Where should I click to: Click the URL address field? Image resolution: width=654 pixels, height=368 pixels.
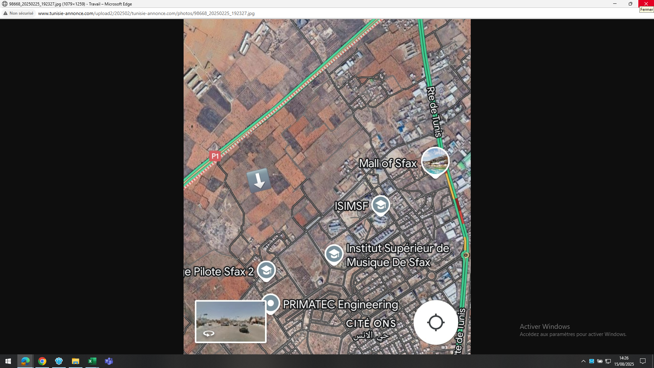(x=146, y=13)
